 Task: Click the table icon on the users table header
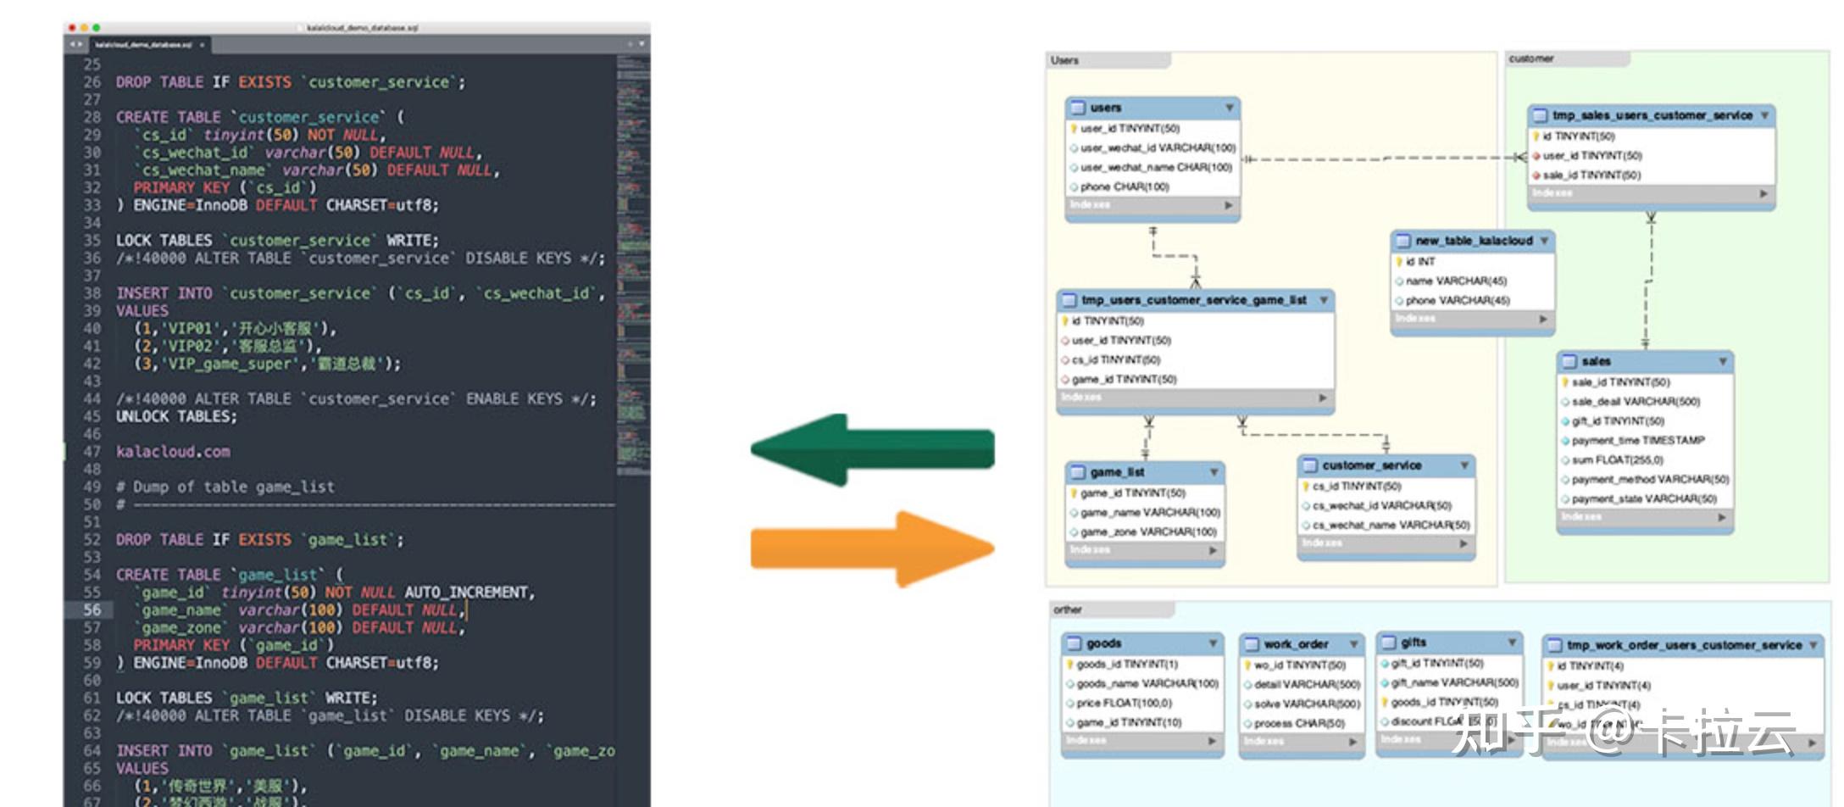point(1078,108)
